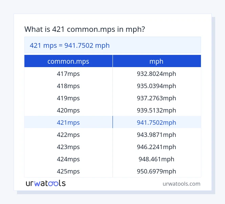Select the 948.461mph value
The width and height of the screenshot is (225, 204).
(x=156, y=159)
